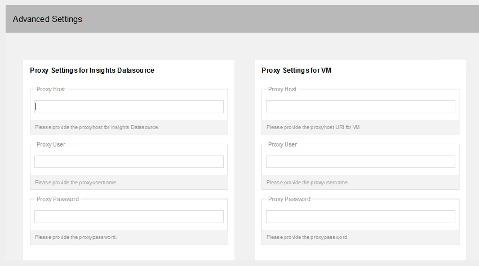Click the Proxy User label under Insights Datasource
479x266 pixels.
(51, 144)
